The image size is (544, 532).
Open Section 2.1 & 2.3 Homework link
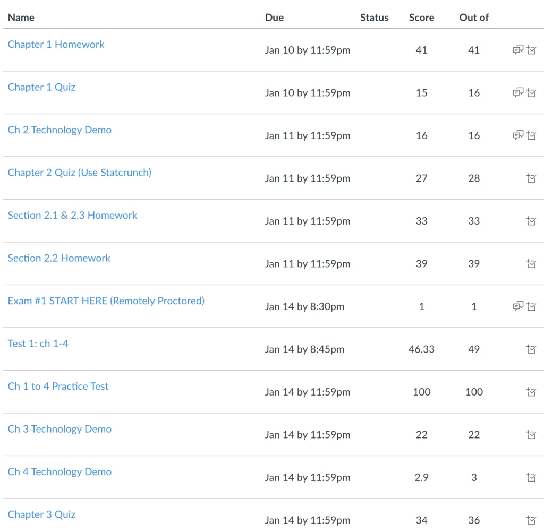tap(72, 216)
